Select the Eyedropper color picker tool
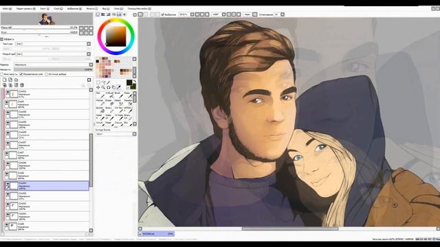The height and width of the screenshot is (247, 440). (x=119, y=88)
